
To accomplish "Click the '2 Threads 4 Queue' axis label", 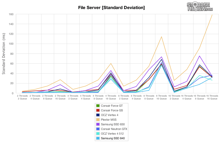I will tap(35, 97).
